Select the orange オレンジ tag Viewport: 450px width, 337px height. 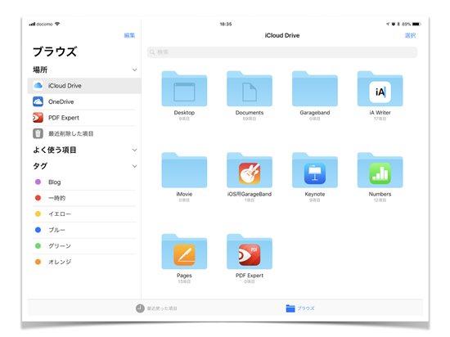tap(84, 262)
